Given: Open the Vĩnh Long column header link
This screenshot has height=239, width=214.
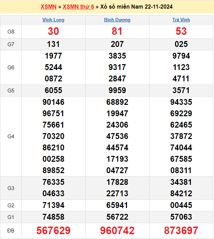Looking at the screenshot, I should pos(53,20).
